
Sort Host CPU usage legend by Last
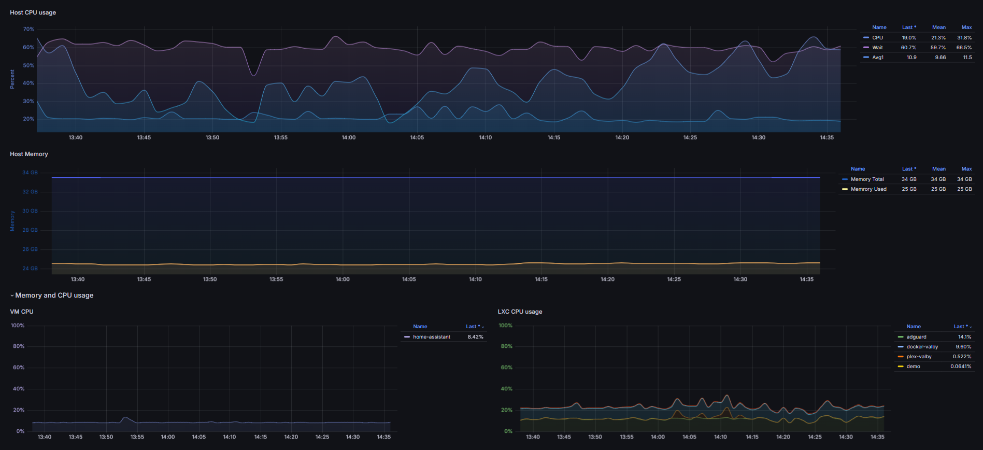coord(909,27)
